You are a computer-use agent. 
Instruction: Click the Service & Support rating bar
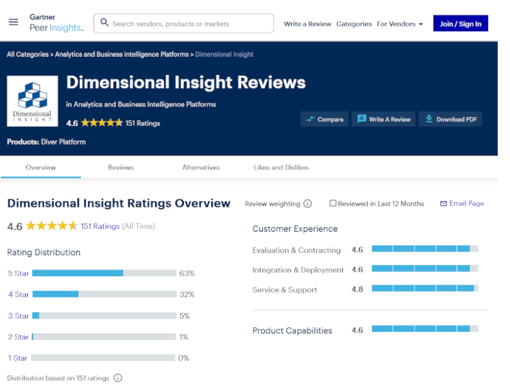425,288
